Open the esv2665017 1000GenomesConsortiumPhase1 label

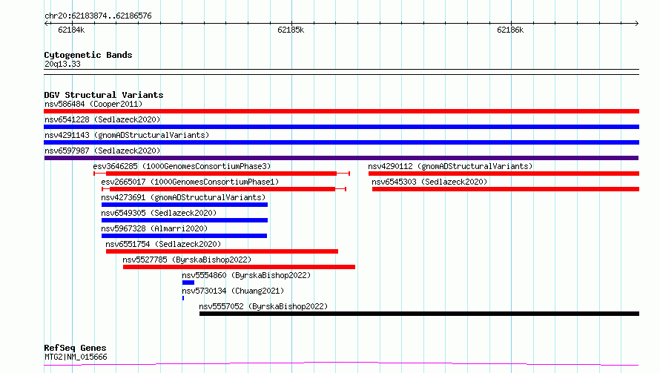190,182
